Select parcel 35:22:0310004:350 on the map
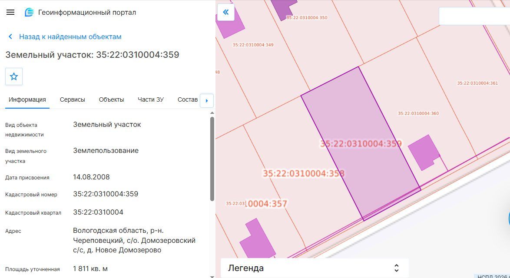The image size is (510, 278). pos(307,17)
